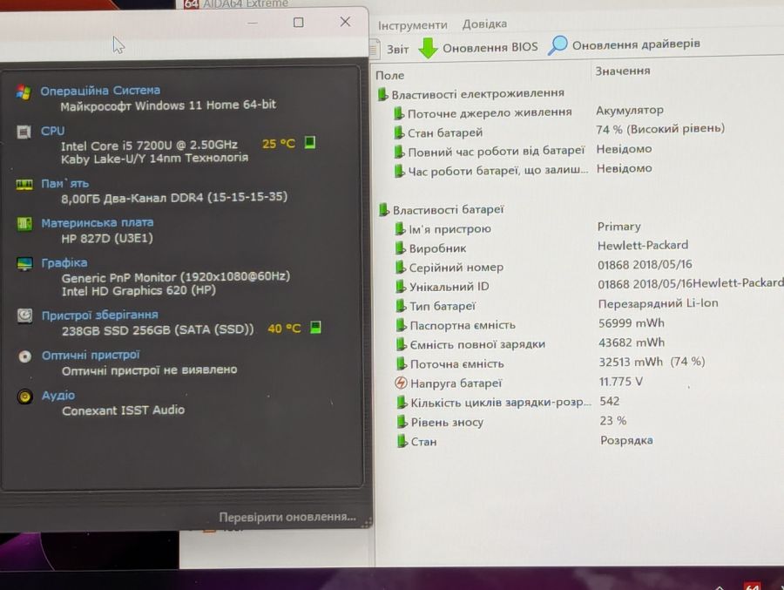Select the Поточне джерело живлення row
The width and height of the screenshot is (784, 590).
pos(490,112)
